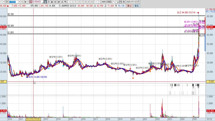Click the 최저 14,000 (08/09) low label

[x=38, y=77]
